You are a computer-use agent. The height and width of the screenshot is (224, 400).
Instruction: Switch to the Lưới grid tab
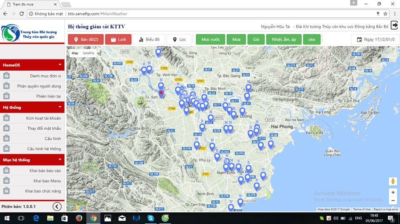coord(118,39)
